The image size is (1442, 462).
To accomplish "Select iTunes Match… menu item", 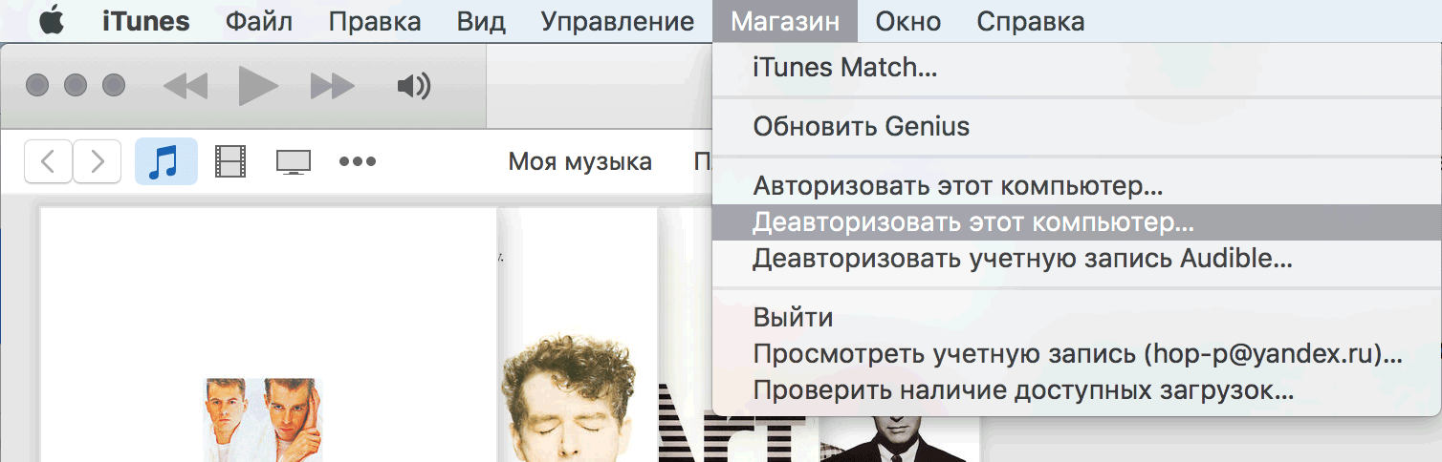I will tap(1077, 68).
